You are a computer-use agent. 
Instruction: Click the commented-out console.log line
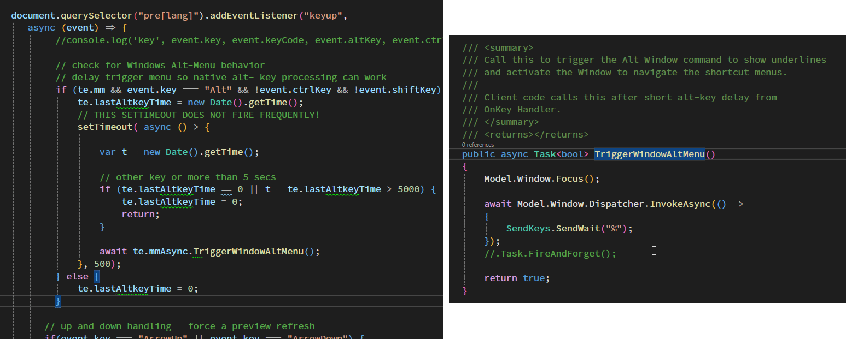(x=248, y=40)
